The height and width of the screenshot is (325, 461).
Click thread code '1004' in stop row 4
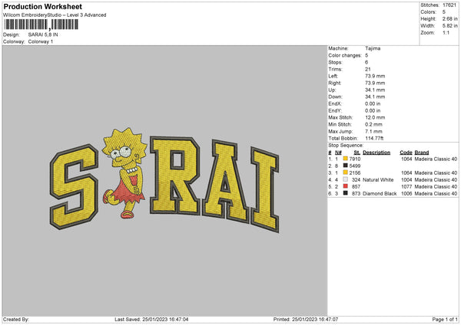(x=406, y=180)
